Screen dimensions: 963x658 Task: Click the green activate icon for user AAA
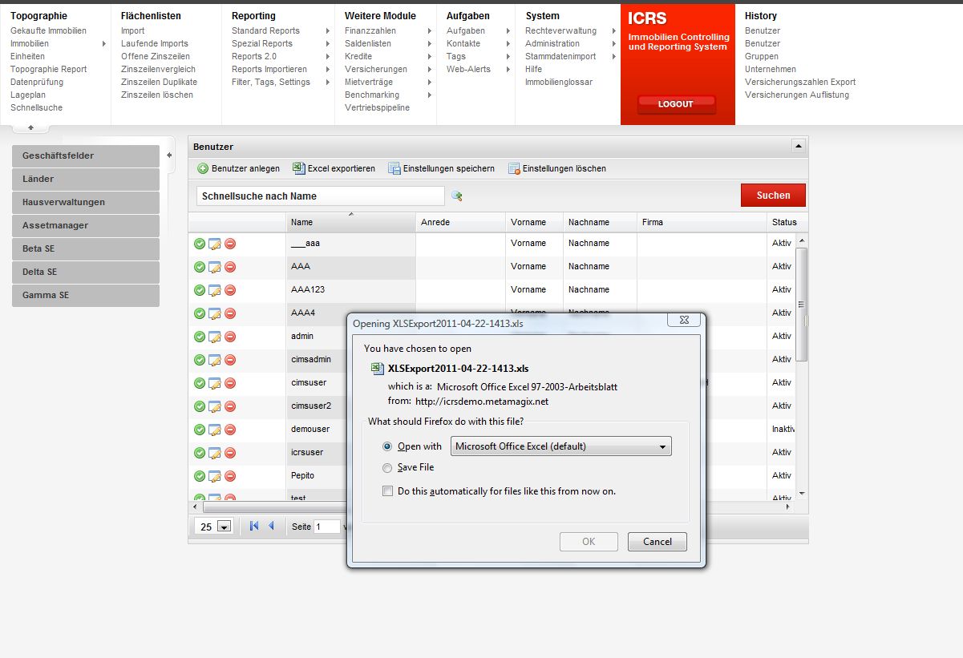point(200,267)
